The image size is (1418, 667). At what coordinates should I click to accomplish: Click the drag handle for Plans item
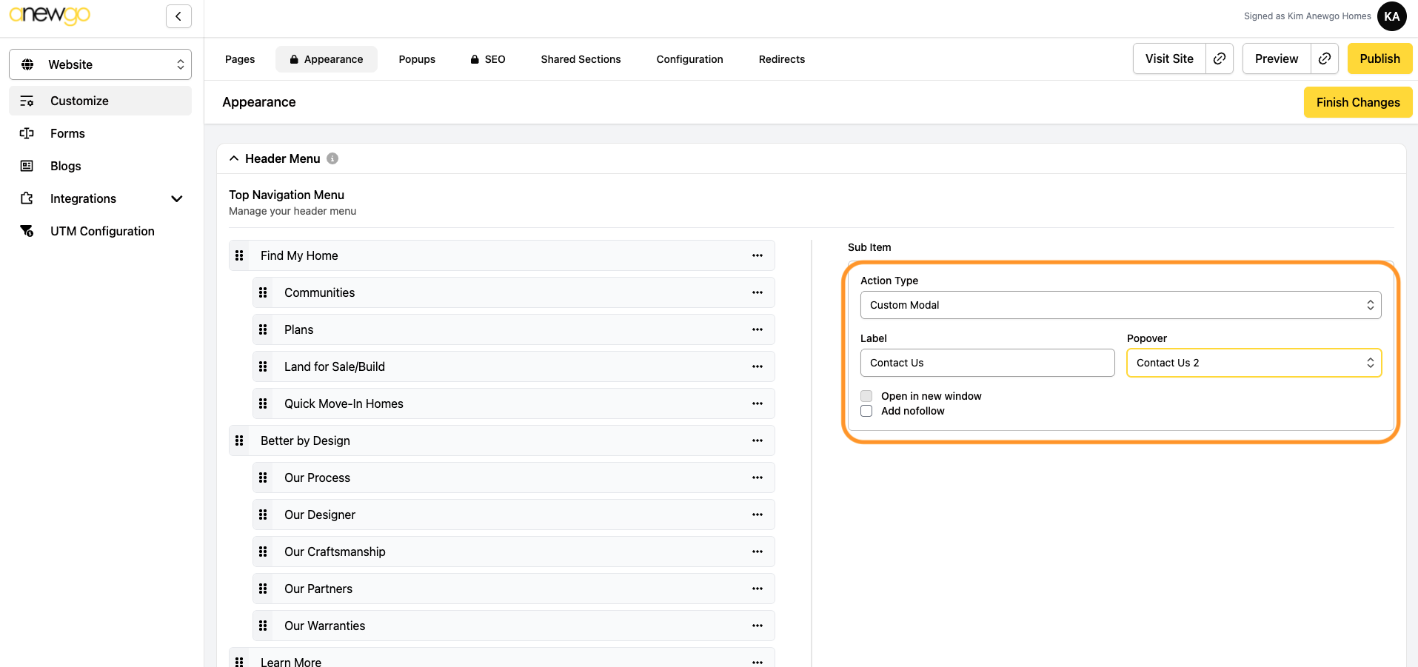tap(263, 329)
